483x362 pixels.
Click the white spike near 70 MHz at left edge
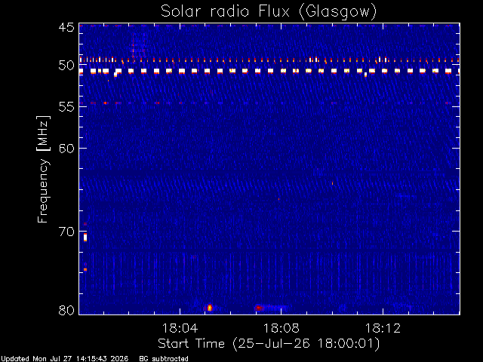coord(85,238)
